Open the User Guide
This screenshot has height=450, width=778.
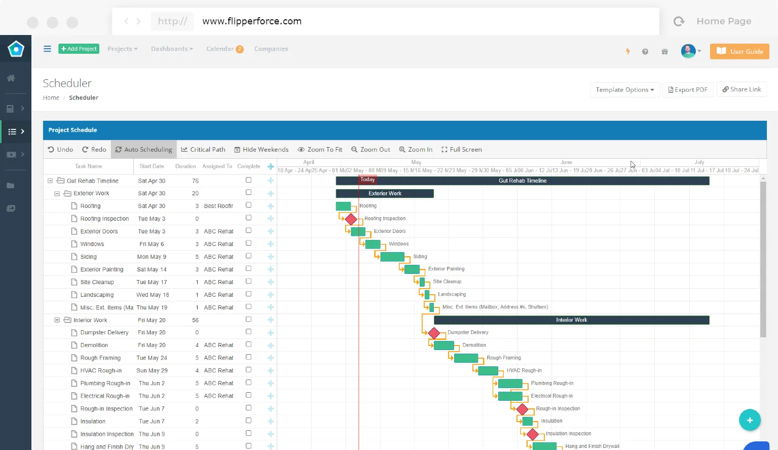click(x=739, y=51)
